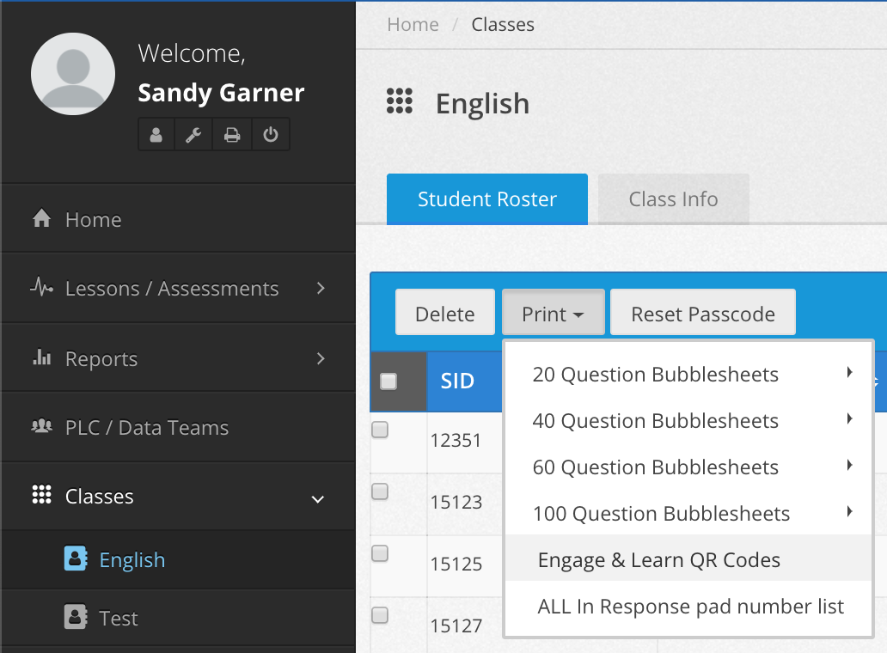Screen dimensions: 887x653
Task: Choose Engage & Learn QR Codes option
Action: click(658, 560)
